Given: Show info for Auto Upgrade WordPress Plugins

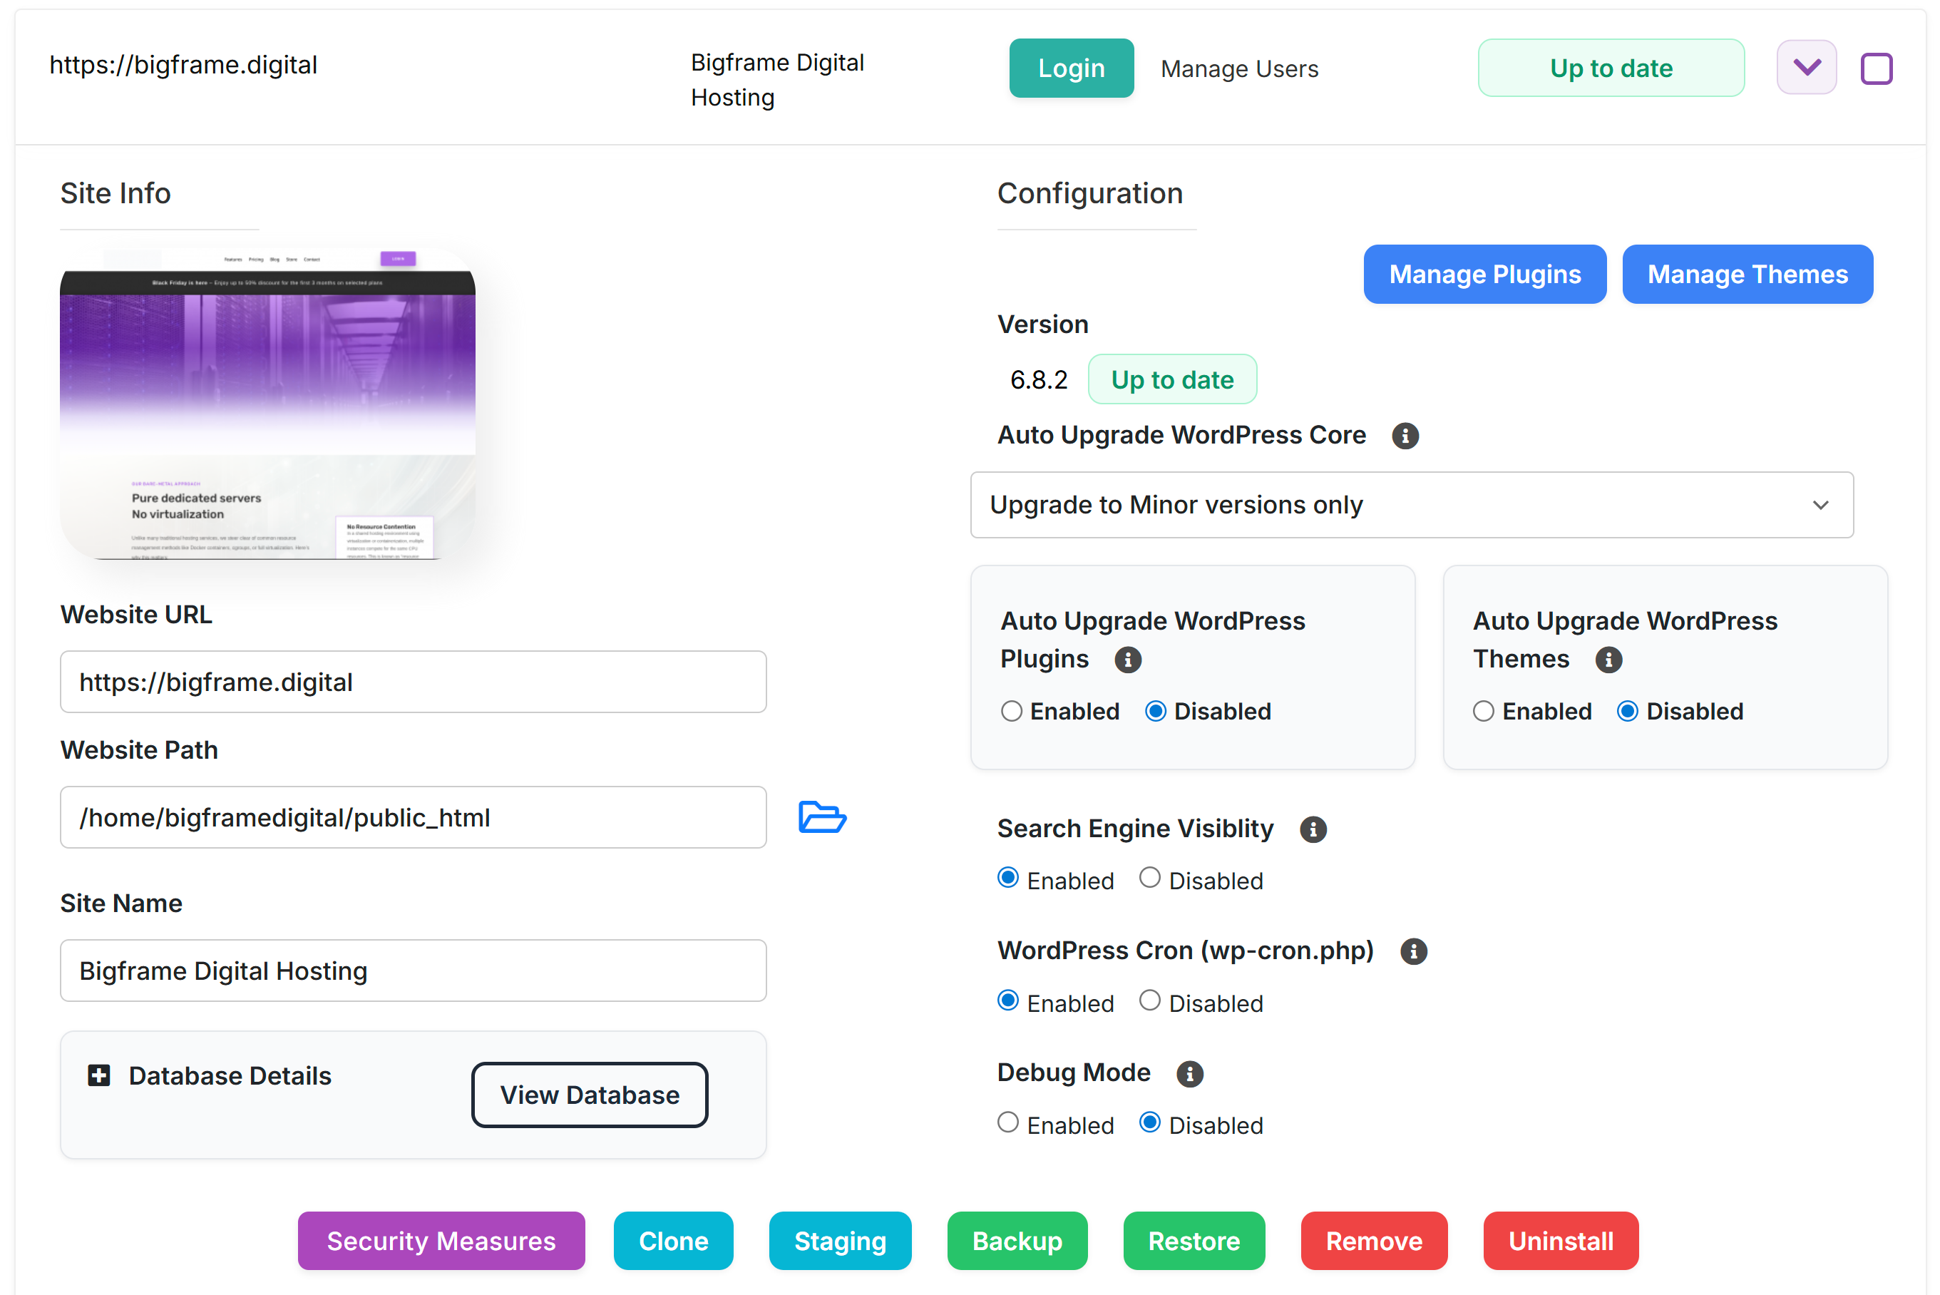Looking at the screenshot, I should click(x=1128, y=659).
